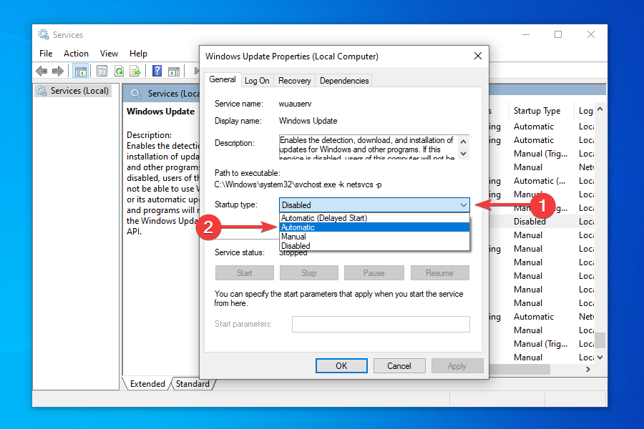644x429 pixels.
Task: Open the Action menu
Action: [76, 53]
